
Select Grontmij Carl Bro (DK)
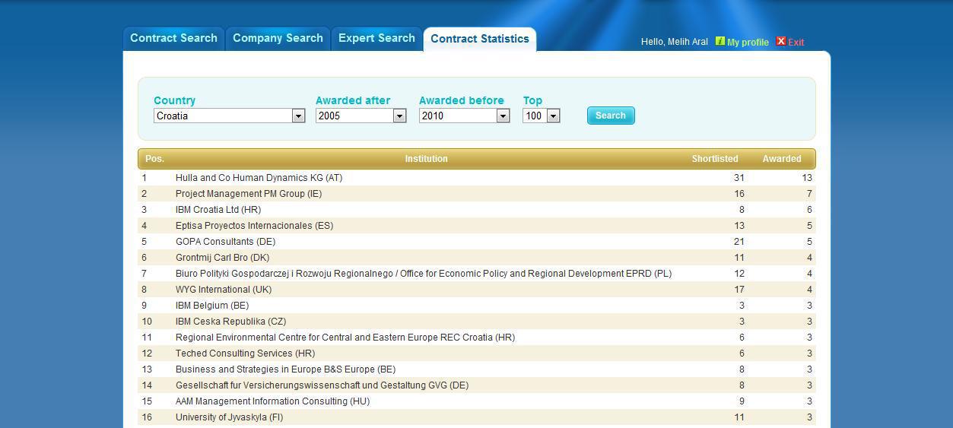222,258
